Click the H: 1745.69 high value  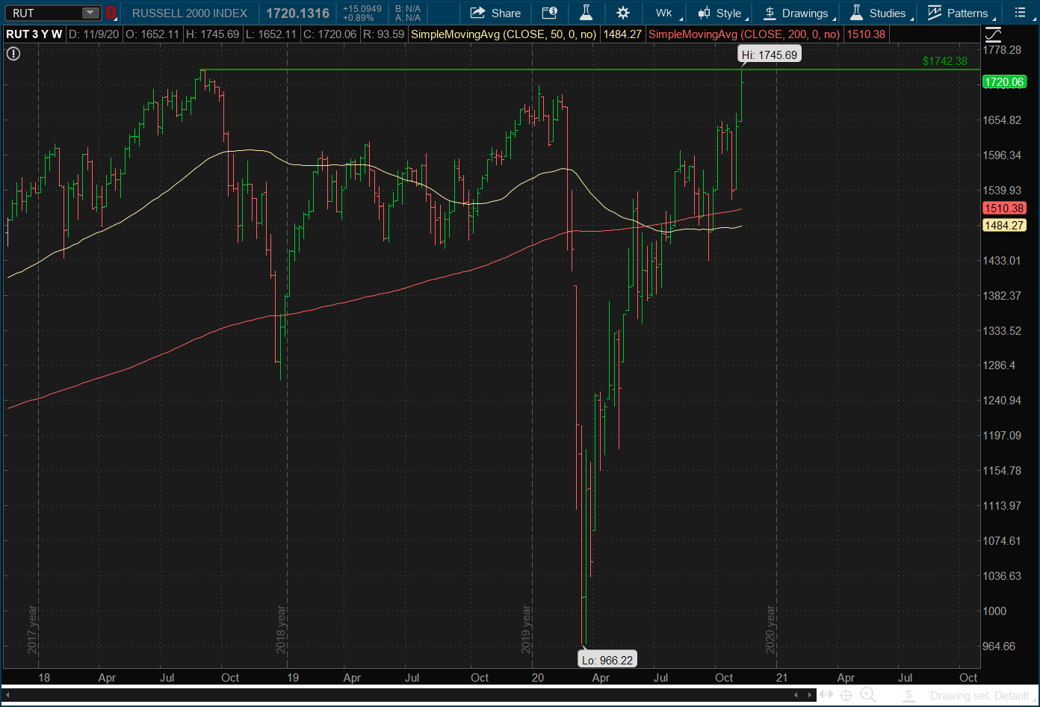click(212, 34)
